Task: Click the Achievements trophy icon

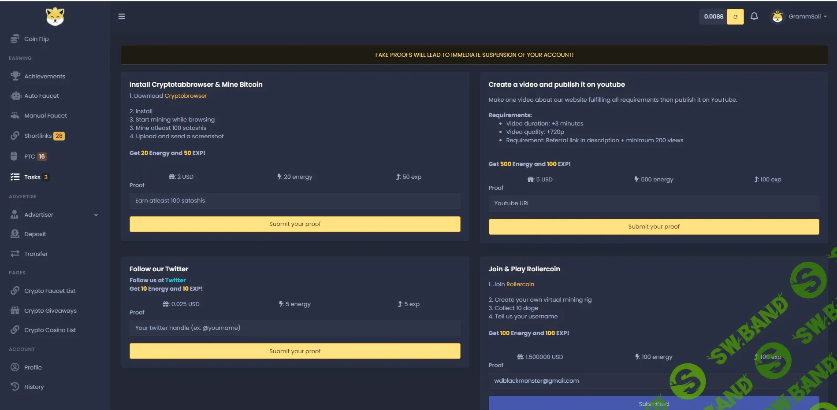Action: [15, 76]
